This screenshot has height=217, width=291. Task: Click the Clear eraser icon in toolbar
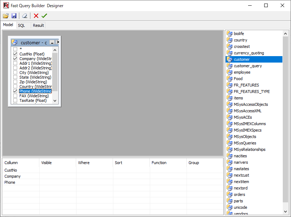[24, 16]
